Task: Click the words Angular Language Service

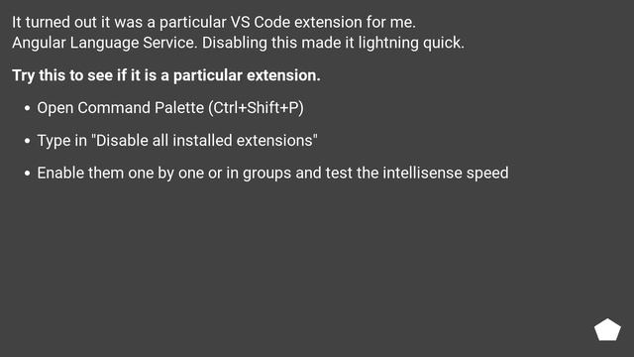Action: tap(105, 43)
